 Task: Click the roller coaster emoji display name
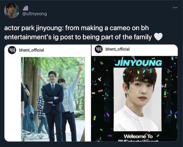point(25,8)
